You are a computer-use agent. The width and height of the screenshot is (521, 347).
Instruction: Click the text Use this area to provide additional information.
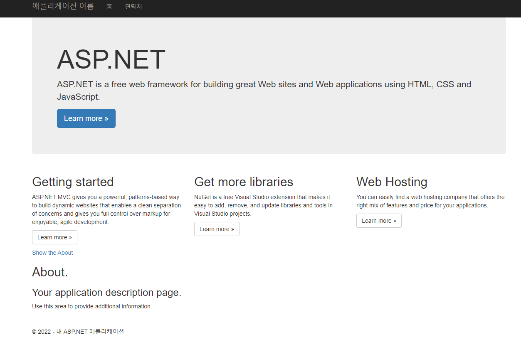click(92, 306)
